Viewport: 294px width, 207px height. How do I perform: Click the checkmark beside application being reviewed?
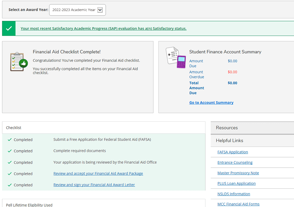click(x=10, y=162)
